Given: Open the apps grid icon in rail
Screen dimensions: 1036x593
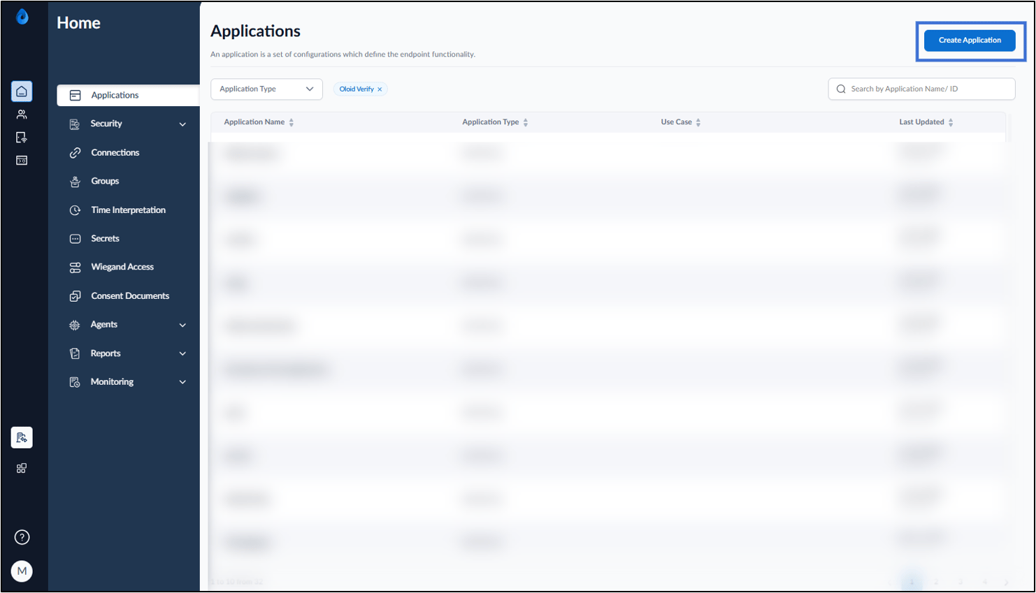Looking at the screenshot, I should [22, 468].
